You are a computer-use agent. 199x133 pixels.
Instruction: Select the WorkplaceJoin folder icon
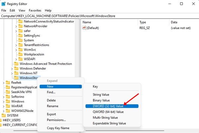20,54
